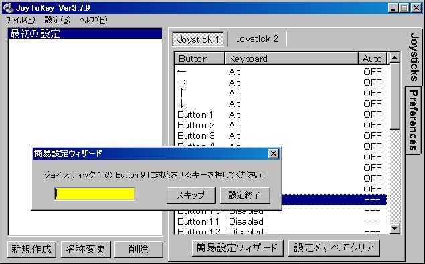Image resolution: width=425 pixels, height=264 pixels.
Task: Click the 設定をすべてクリア button
Action: point(334,248)
